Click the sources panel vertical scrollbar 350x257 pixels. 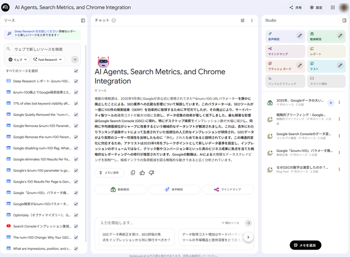point(86,143)
